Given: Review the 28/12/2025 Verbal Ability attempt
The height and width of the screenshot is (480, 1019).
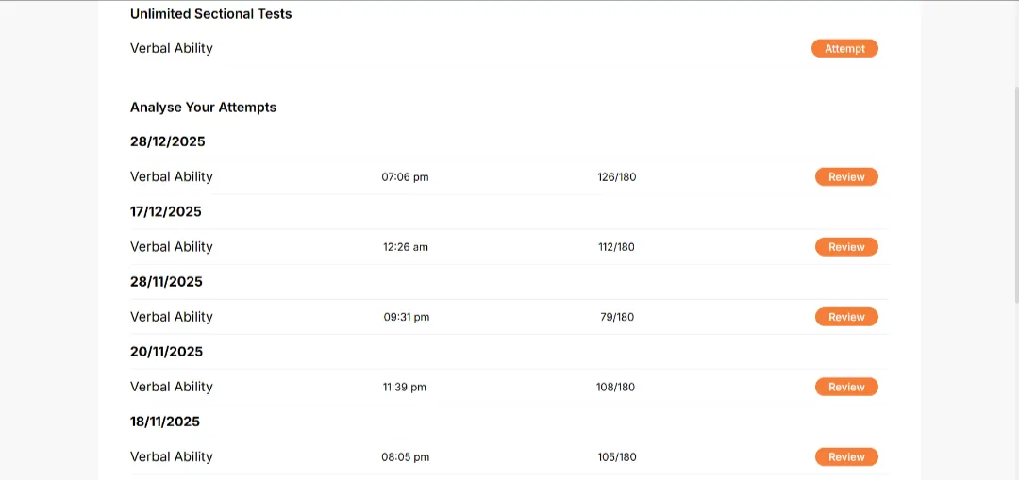Looking at the screenshot, I should pyautogui.click(x=846, y=176).
